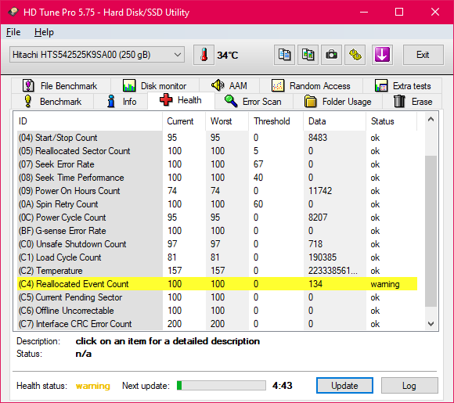Click the Worst column header
This screenshot has height=403, width=454.
[x=227, y=121]
